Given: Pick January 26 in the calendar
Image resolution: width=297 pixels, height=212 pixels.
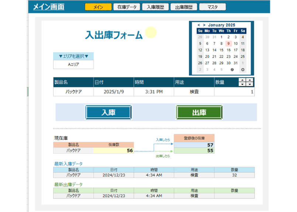Looking at the screenshot, I should (x=200, y=63).
